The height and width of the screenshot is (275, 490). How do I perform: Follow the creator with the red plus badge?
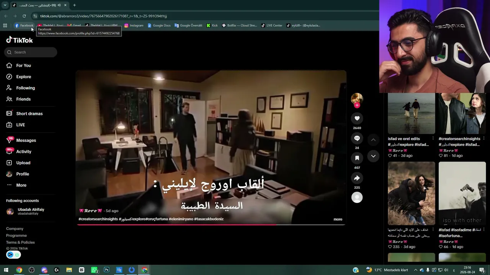point(357,105)
